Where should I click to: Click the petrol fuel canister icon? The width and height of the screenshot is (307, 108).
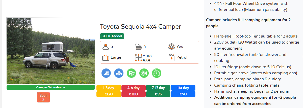pyautogui.click(x=171, y=58)
